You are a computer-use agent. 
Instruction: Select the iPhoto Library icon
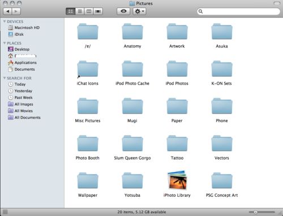(177, 180)
